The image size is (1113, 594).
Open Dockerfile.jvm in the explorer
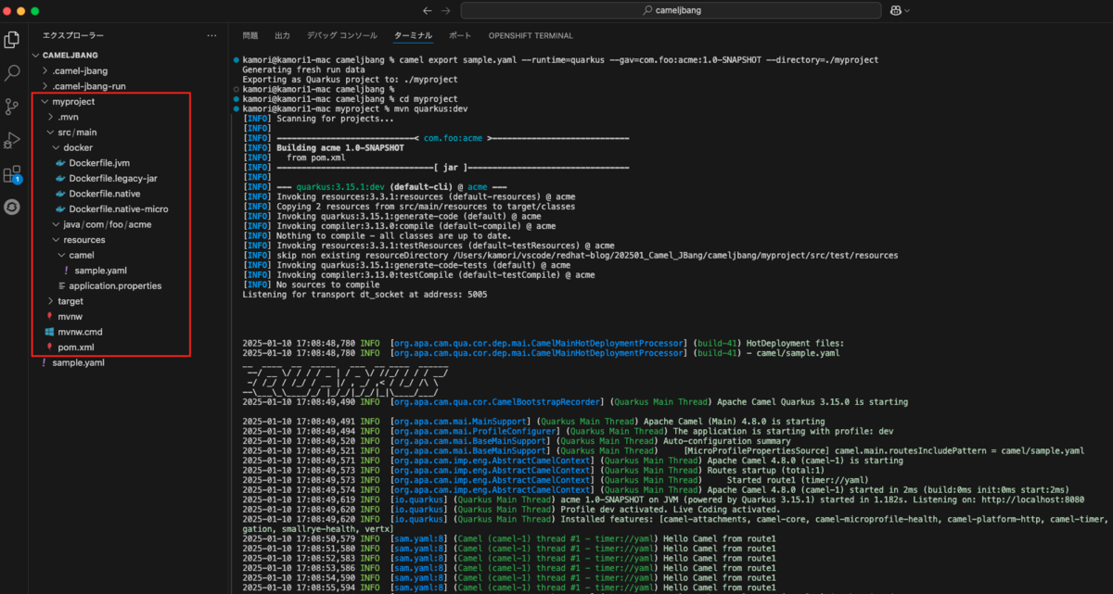99,163
